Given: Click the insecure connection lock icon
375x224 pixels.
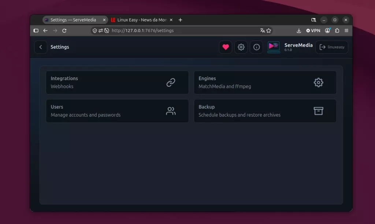Looking at the screenshot, I should 107,31.
